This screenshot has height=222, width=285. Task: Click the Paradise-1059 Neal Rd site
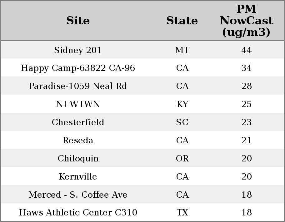tap(78, 86)
